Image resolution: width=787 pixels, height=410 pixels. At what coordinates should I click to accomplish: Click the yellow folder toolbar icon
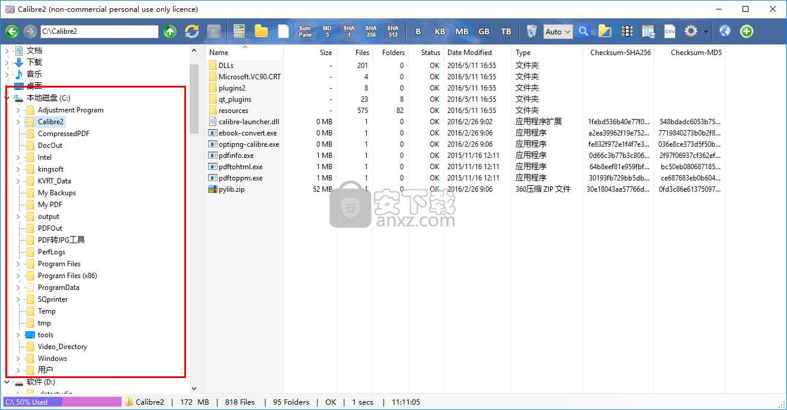[261, 31]
